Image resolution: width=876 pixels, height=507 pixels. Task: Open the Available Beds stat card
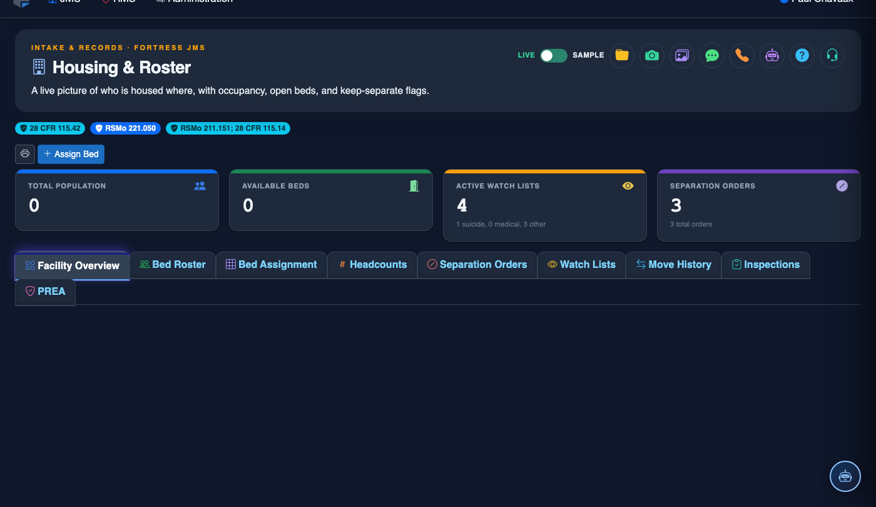tap(331, 200)
